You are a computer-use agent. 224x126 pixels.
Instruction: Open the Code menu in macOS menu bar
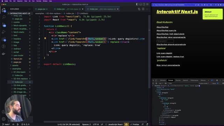point(6,1)
